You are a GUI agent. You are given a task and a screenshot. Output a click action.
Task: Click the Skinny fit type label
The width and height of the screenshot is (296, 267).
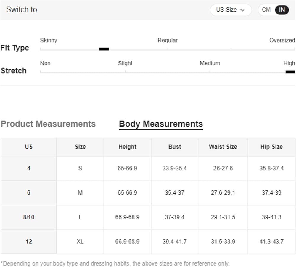point(49,40)
